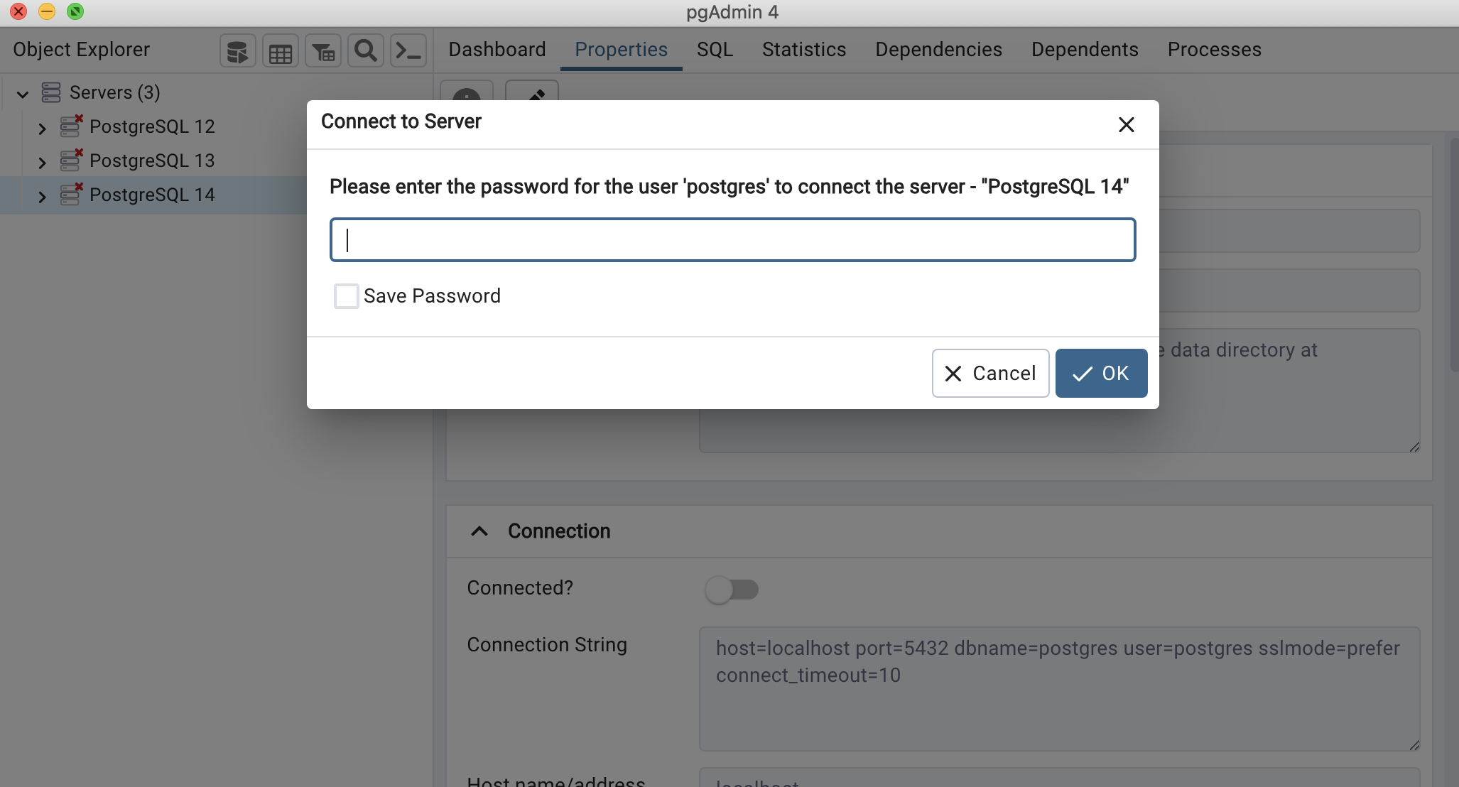This screenshot has width=1459, height=787.
Task: Click the PostgreSQL 13 server icon
Action: tap(71, 161)
